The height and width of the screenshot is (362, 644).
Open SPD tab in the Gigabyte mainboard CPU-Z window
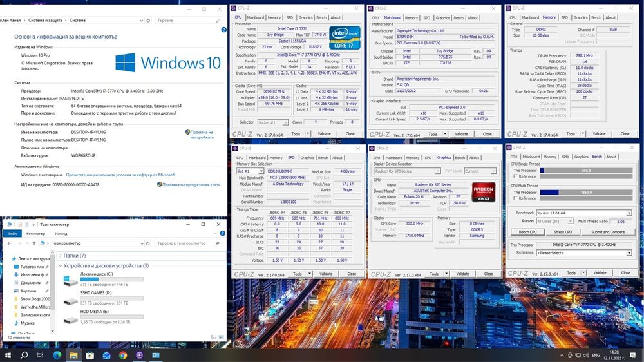(427, 18)
